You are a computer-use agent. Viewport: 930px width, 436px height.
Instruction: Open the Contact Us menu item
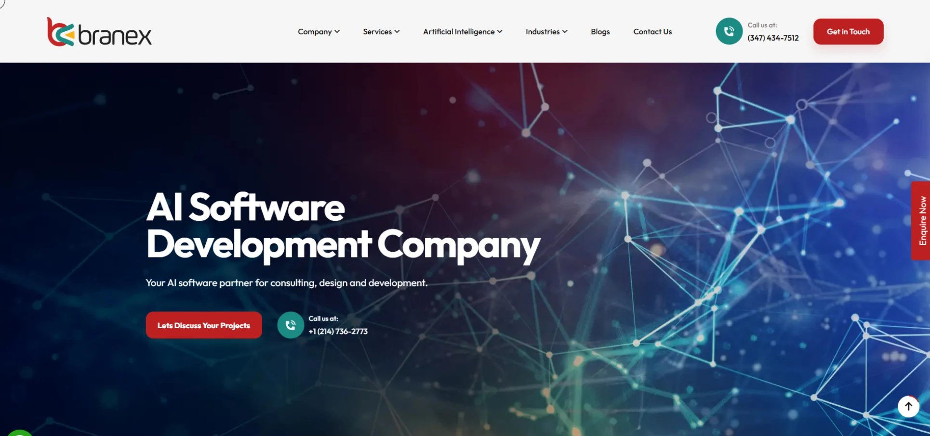tap(652, 32)
